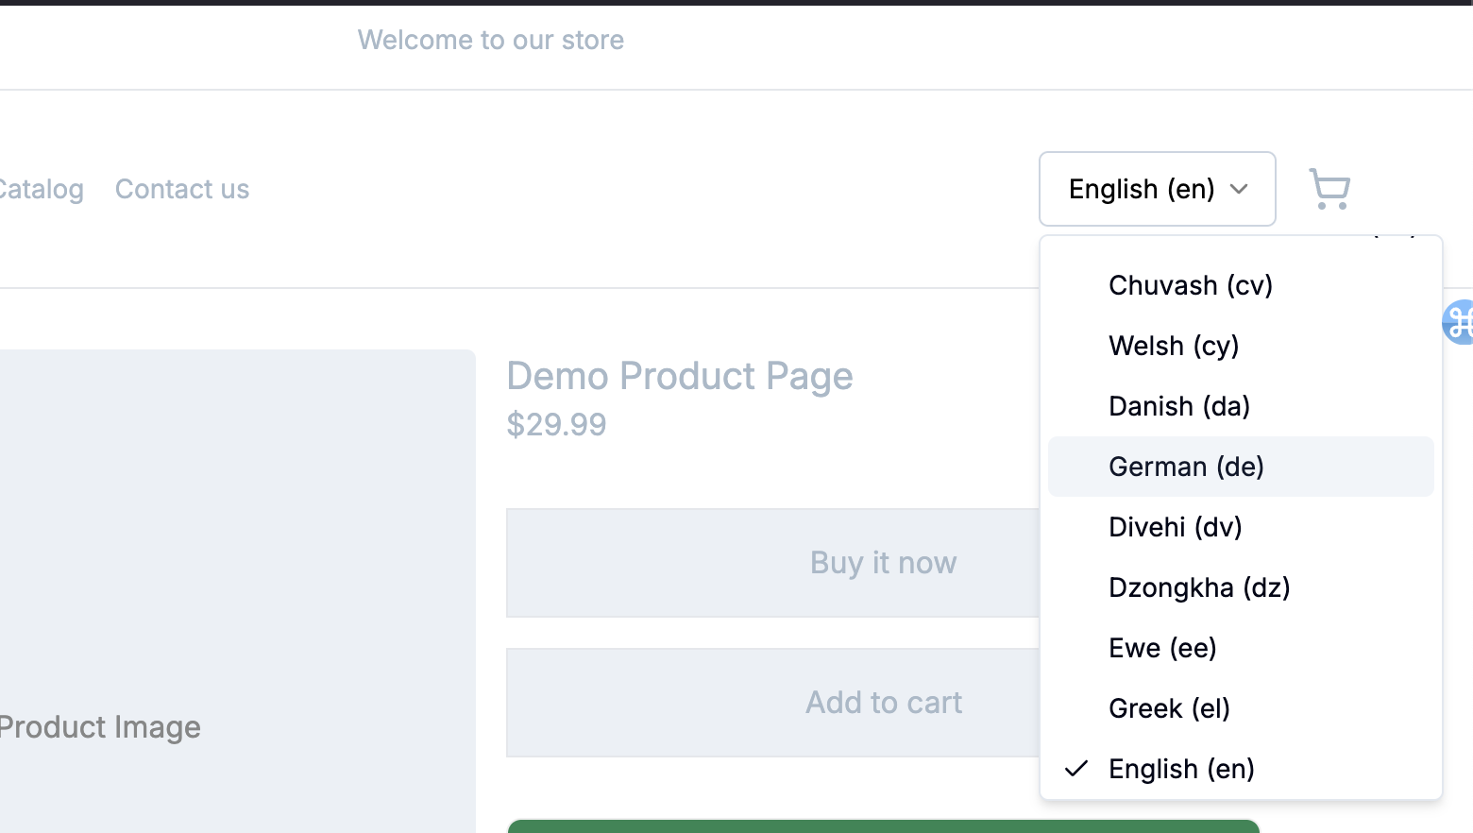The image size is (1473, 833).
Task: Switch to Greek (el)
Action: 1168,708
